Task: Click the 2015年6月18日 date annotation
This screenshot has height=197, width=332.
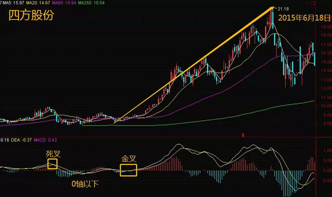Action: [x=304, y=18]
